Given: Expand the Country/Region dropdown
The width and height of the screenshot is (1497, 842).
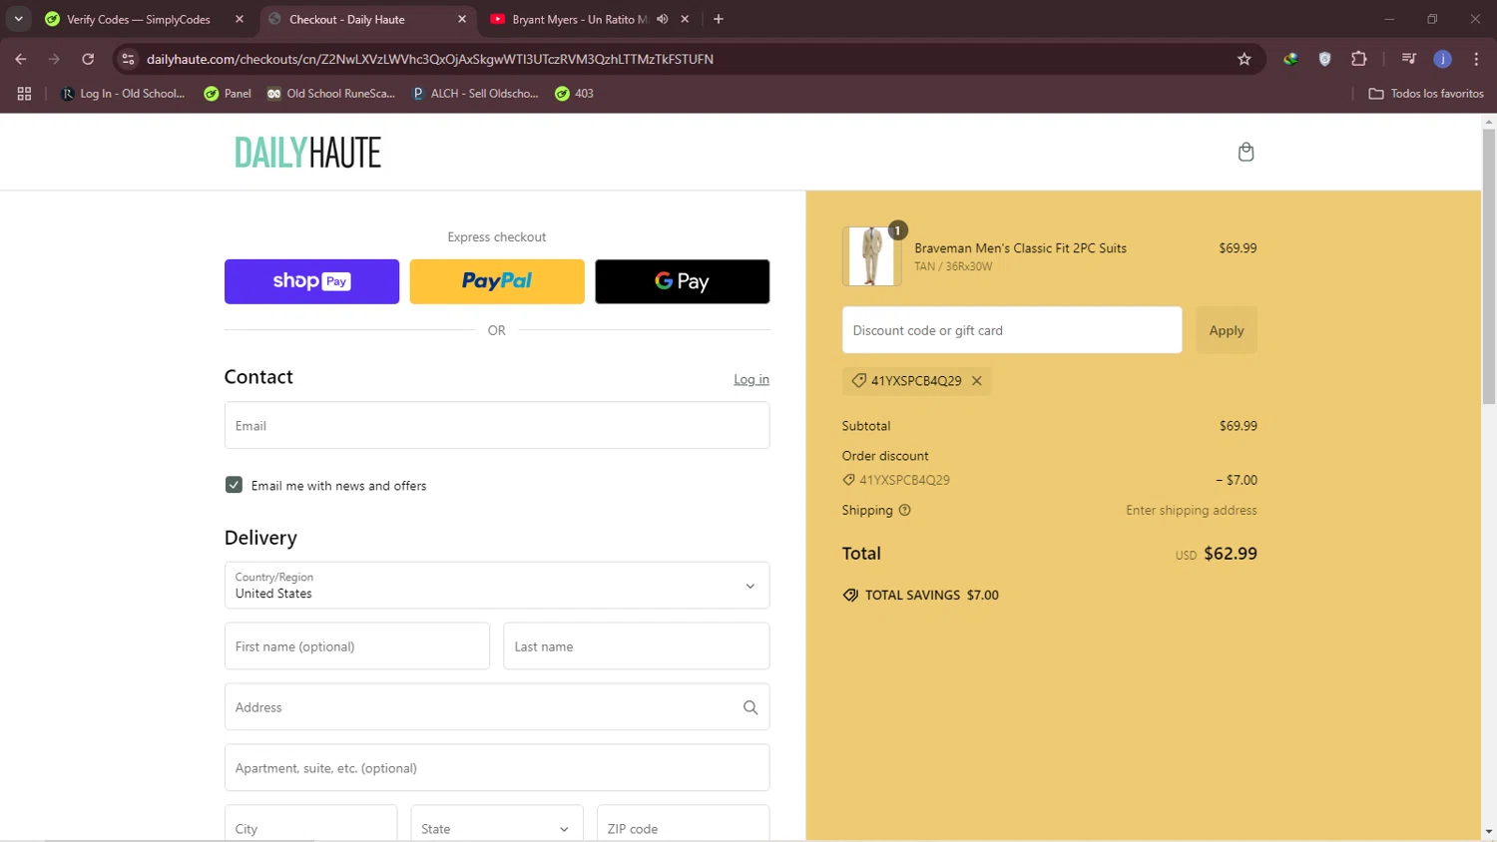Looking at the screenshot, I should (497, 586).
